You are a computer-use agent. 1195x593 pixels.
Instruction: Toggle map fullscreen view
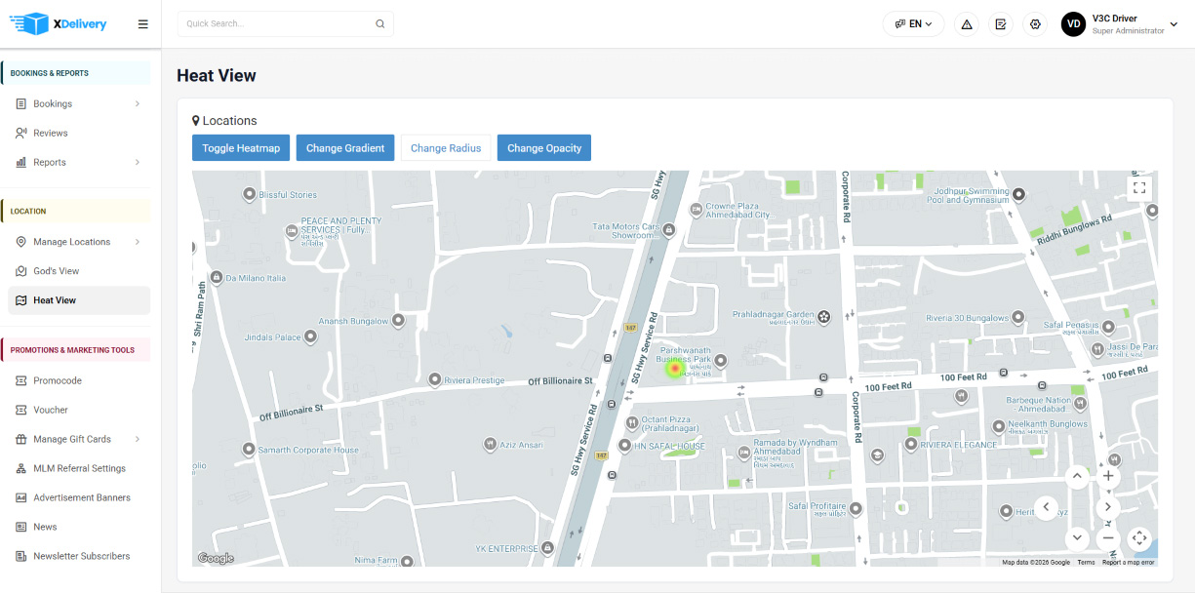pyautogui.click(x=1139, y=188)
